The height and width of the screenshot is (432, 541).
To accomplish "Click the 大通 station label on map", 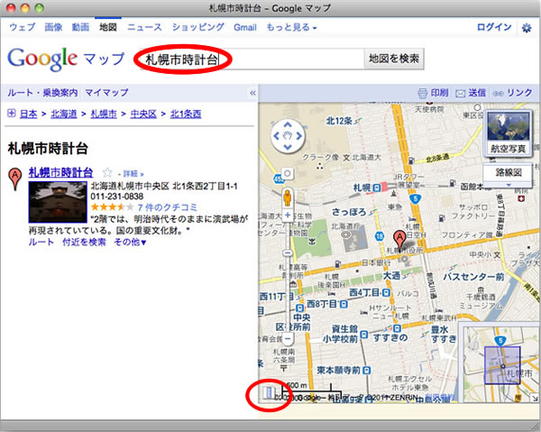I will click(391, 275).
